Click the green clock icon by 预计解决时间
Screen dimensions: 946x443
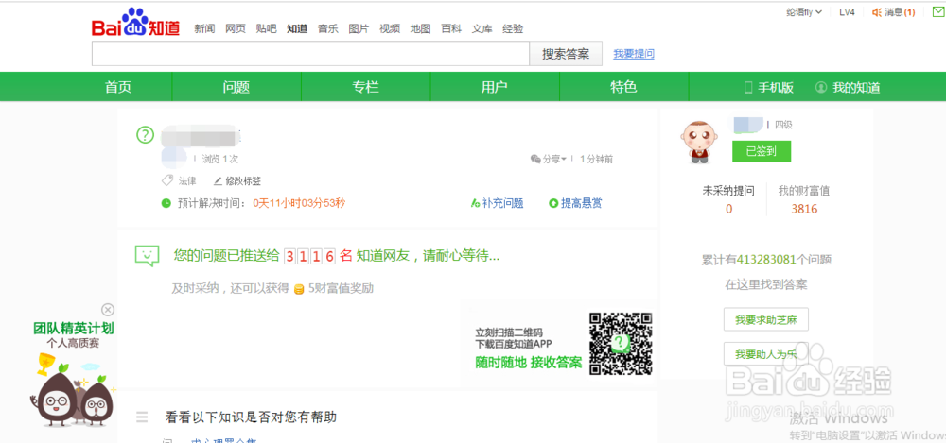tap(166, 203)
